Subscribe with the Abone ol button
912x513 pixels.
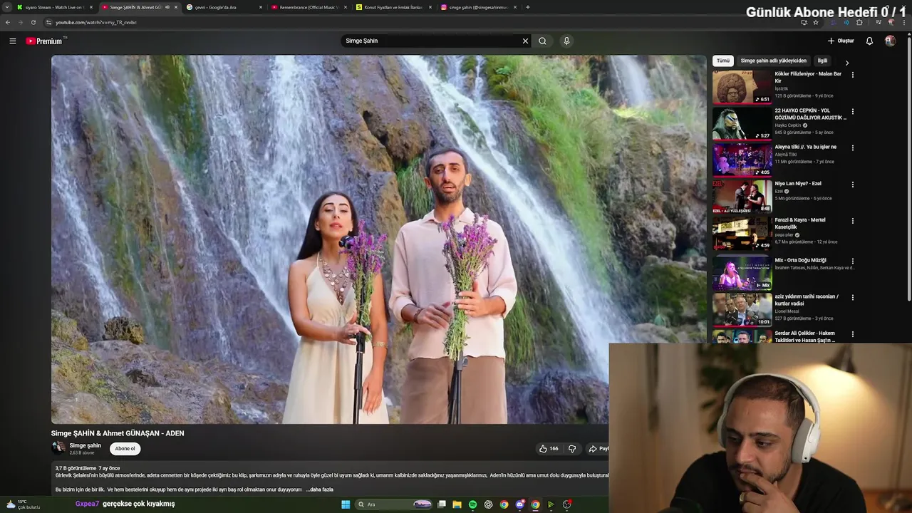tap(125, 448)
